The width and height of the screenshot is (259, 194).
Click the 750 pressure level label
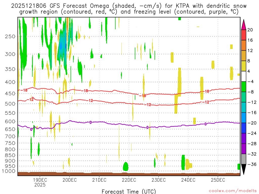[x=10, y=143]
